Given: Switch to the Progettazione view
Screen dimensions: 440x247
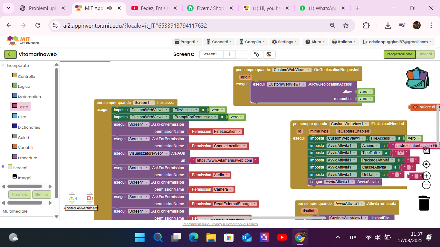Looking at the screenshot, I should tap(399, 54).
